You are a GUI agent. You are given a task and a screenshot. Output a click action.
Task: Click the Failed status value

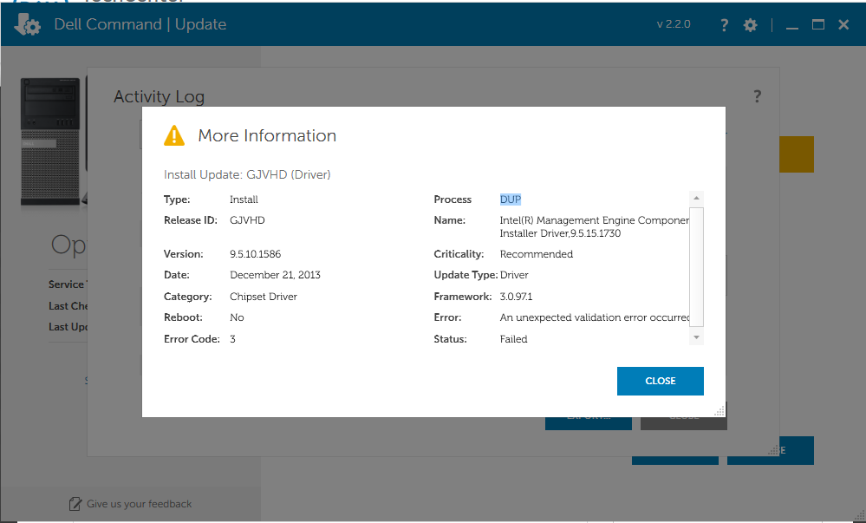(514, 339)
